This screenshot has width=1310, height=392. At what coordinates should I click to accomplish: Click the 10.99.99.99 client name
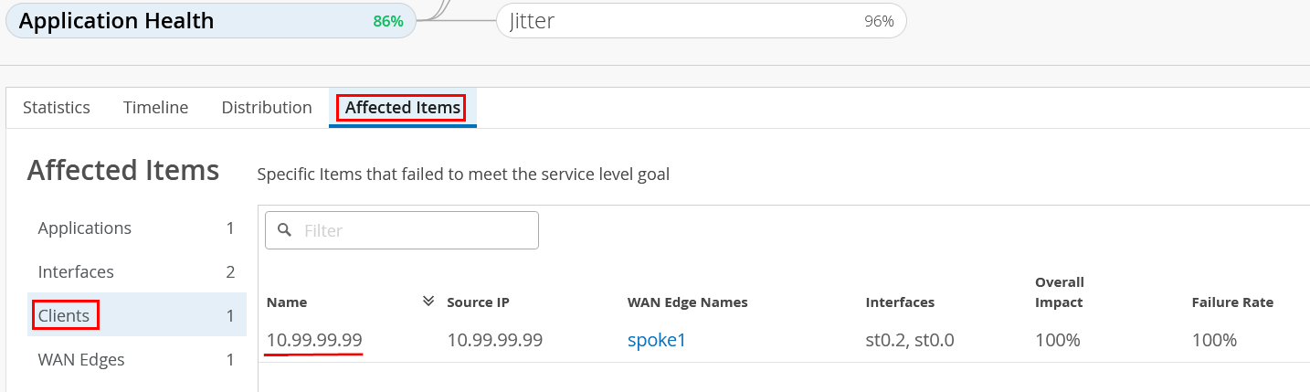[314, 341]
